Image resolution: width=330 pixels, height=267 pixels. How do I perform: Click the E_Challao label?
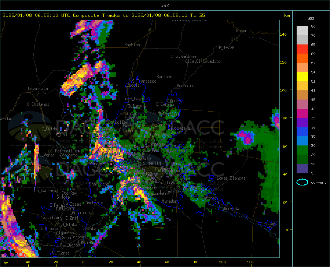pyautogui.click(x=66, y=135)
